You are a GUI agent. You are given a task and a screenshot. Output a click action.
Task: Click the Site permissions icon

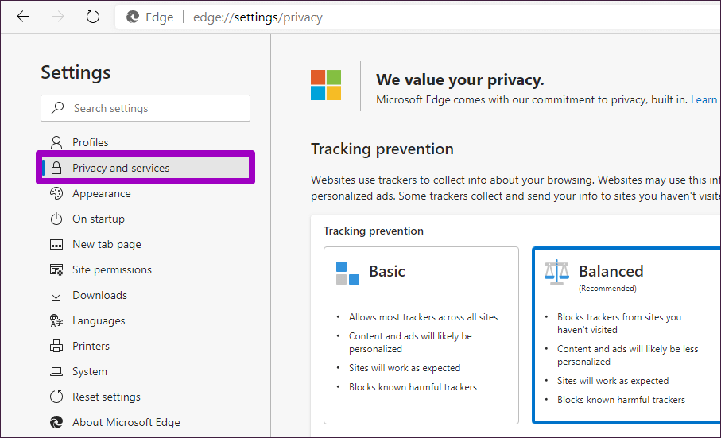point(56,269)
